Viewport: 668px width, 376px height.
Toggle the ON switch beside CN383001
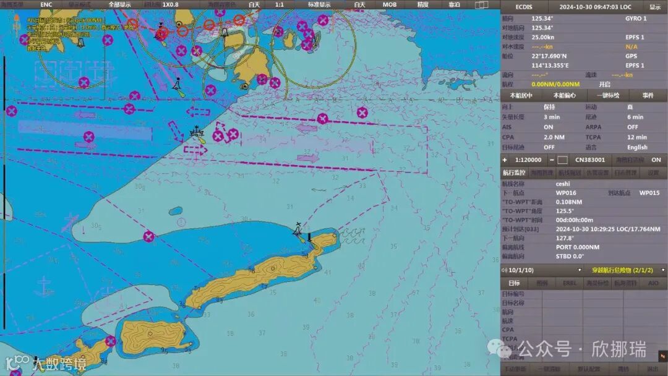pyautogui.click(x=656, y=160)
